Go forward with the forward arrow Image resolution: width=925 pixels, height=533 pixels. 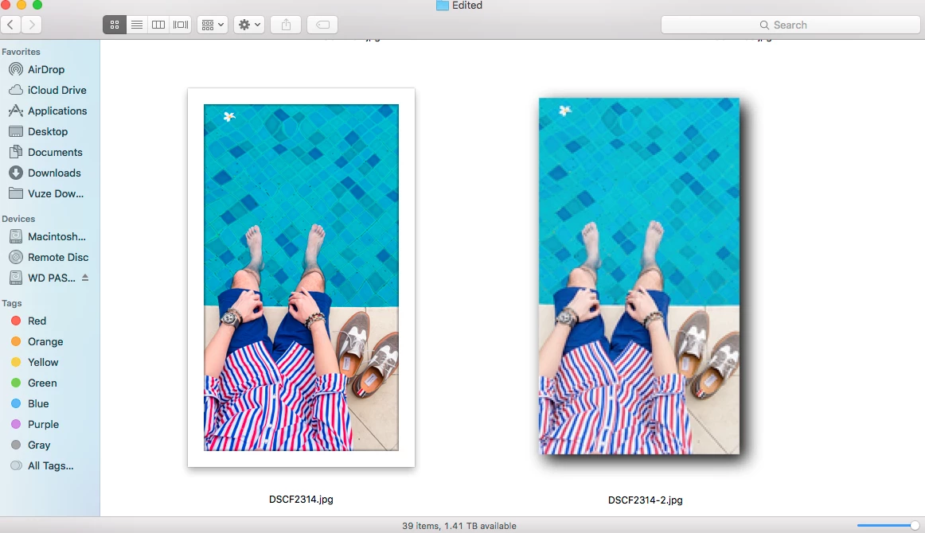click(32, 25)
